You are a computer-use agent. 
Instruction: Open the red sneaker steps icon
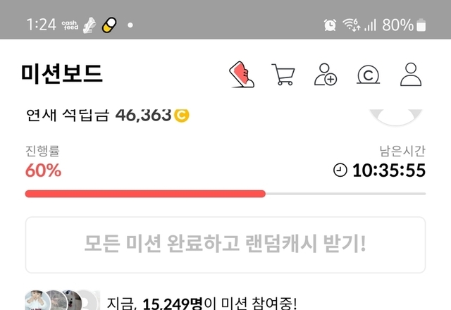coord(242,74)
